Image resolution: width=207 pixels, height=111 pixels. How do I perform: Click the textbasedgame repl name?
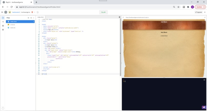pyautogui.click(x=26, y=12)
